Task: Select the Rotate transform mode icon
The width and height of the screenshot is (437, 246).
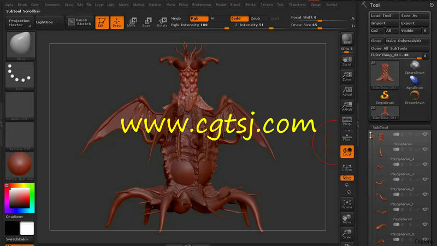Action: pos(162,22)
